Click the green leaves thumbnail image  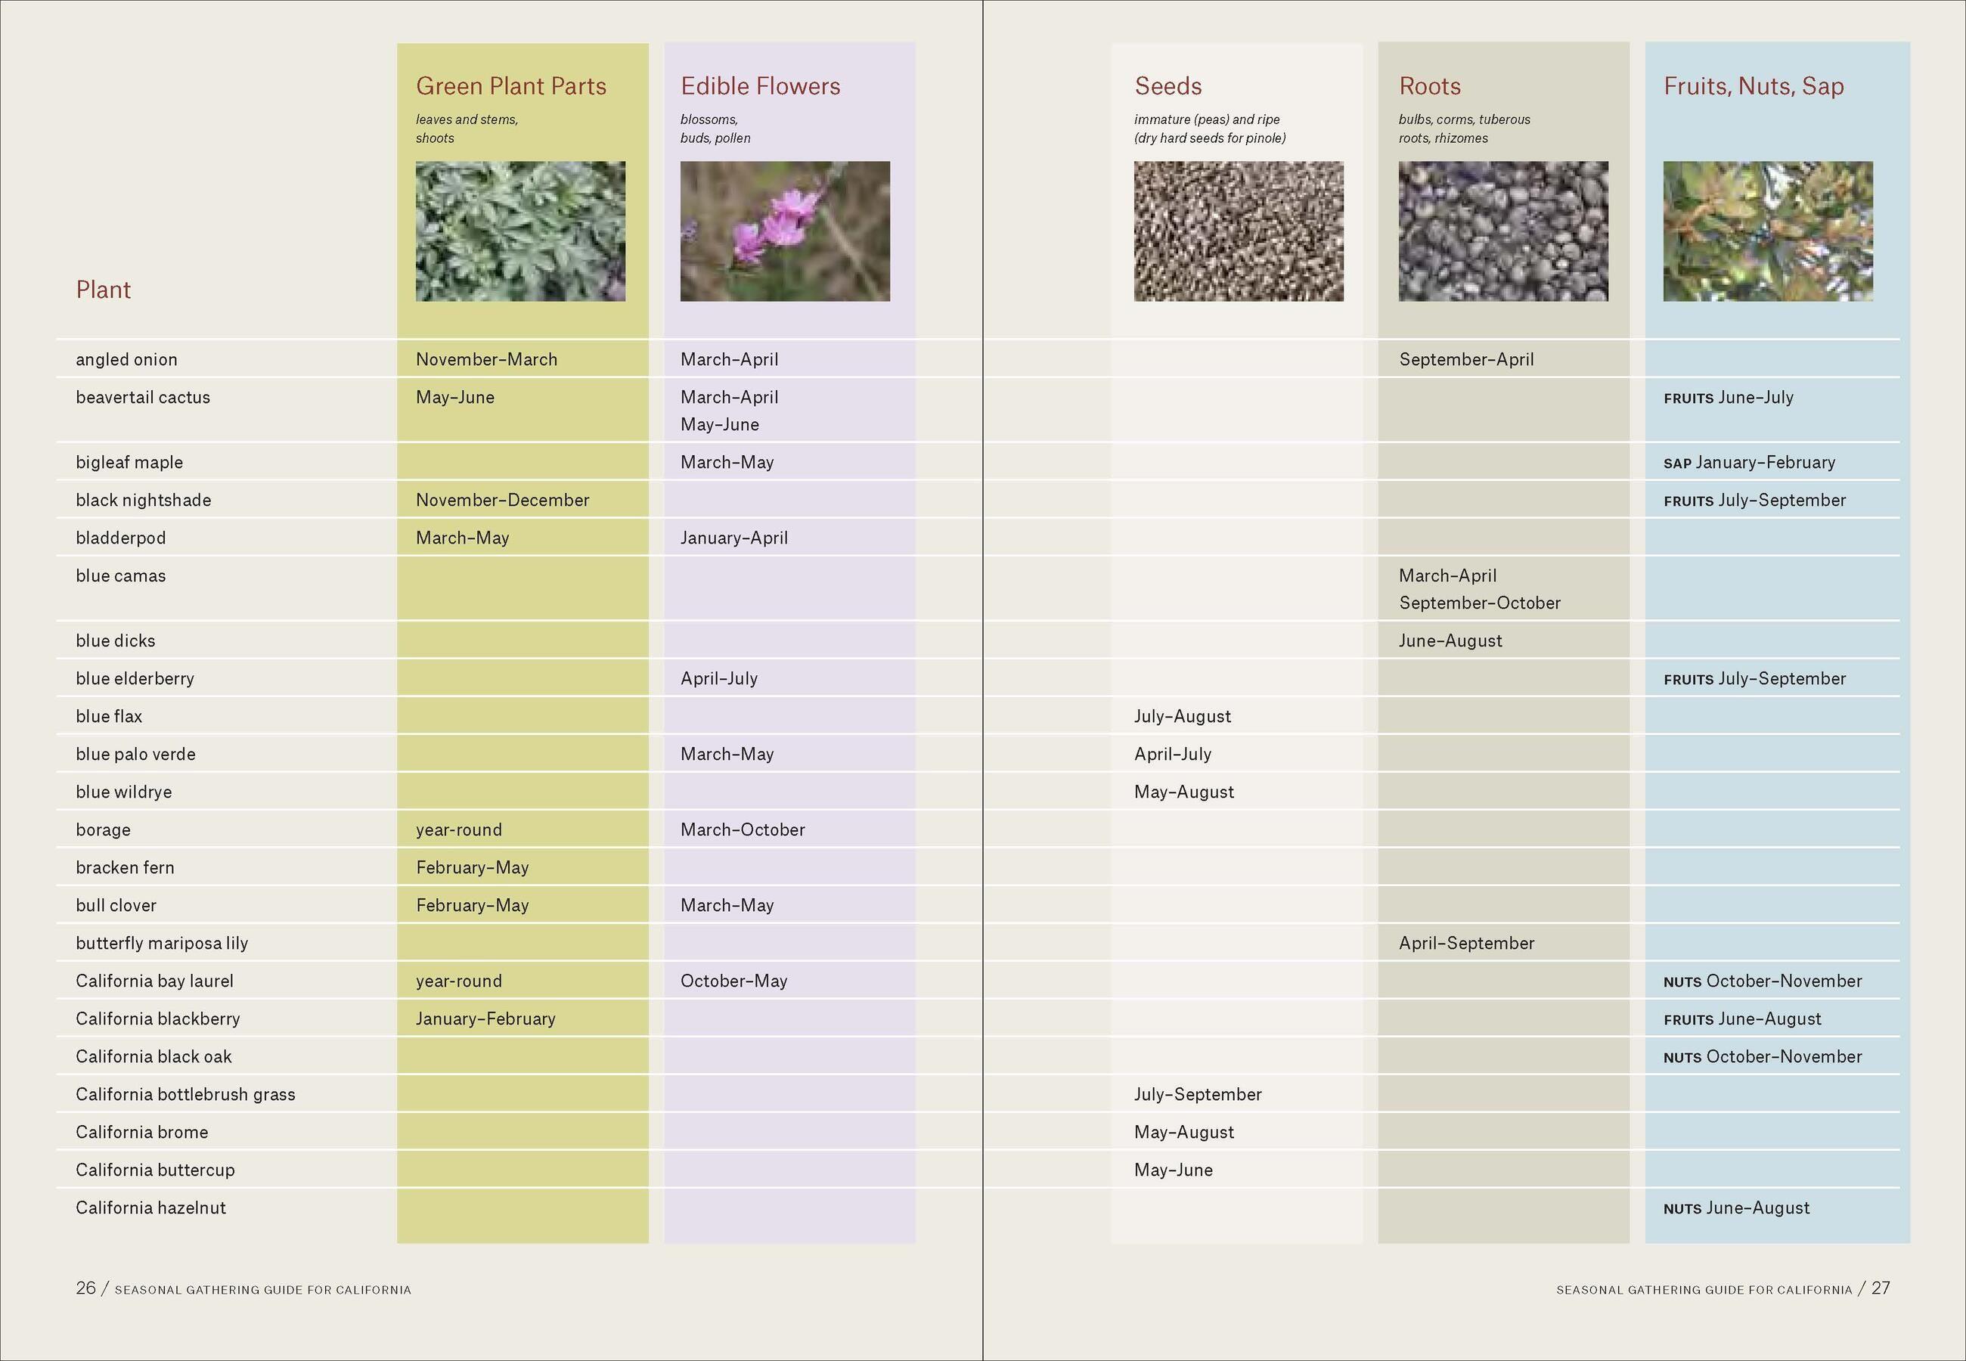520,231
